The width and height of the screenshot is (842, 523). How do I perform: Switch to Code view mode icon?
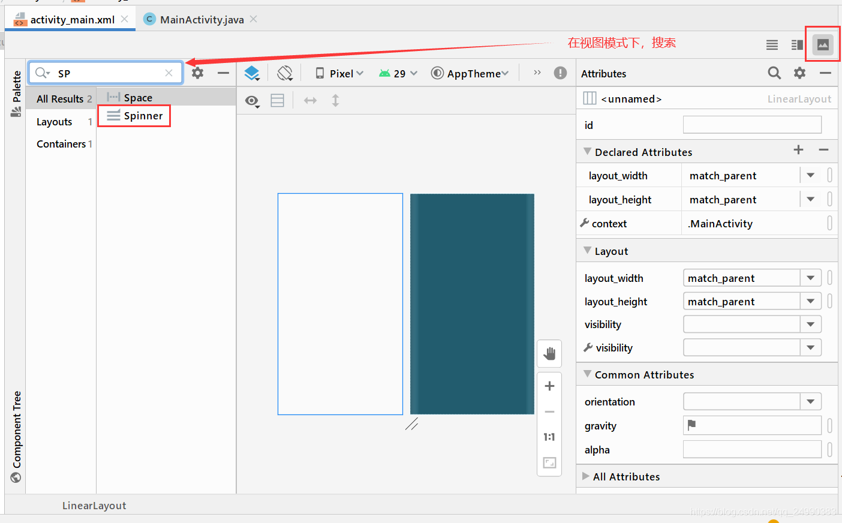click(x=772, y=45)
